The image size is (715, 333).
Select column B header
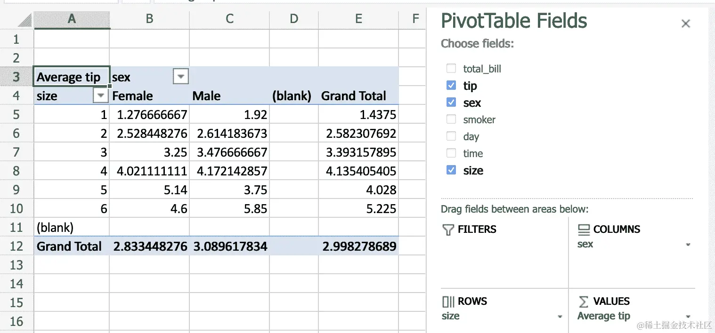(x=149, y=19)
